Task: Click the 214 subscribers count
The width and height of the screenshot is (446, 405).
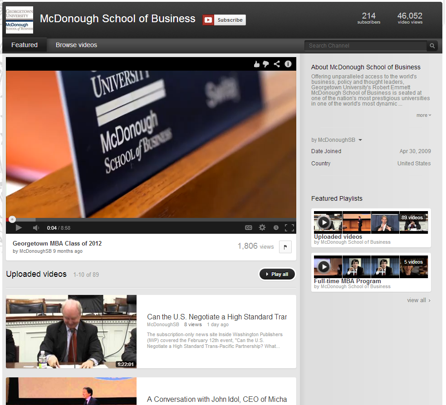Action: coord(368,18)
